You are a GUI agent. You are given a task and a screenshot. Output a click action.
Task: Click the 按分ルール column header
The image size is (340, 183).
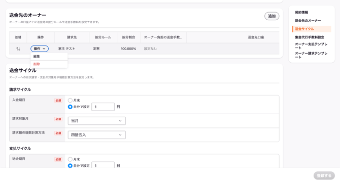pos(103,37)
